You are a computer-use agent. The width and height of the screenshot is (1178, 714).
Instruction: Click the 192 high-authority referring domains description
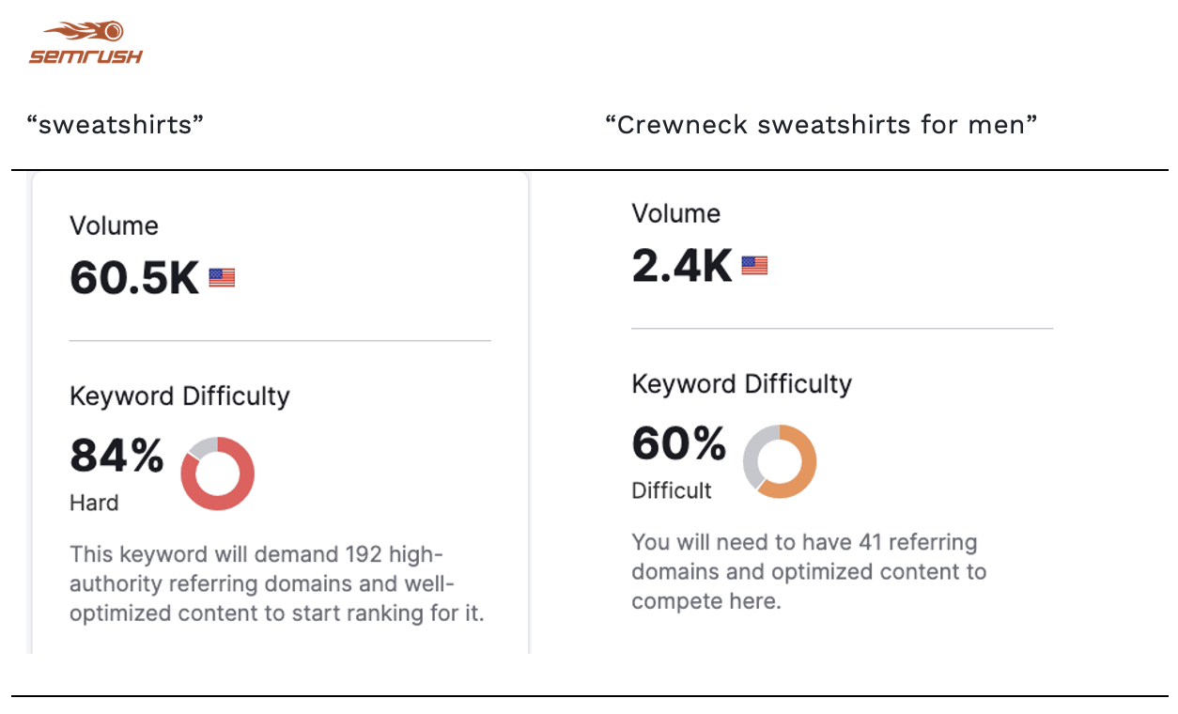(x=277, y=583)
